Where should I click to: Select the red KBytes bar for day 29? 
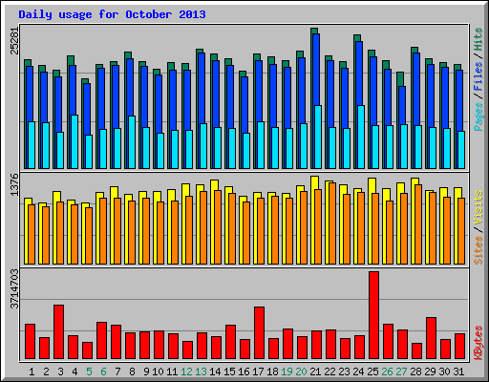(431, 338)
